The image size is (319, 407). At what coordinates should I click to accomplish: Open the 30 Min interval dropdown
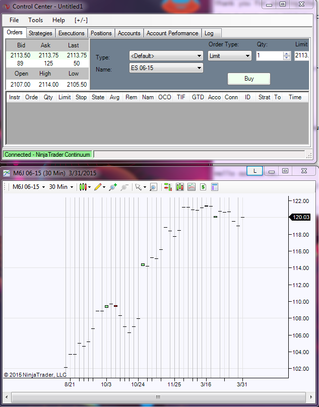[x=61, y=187]
